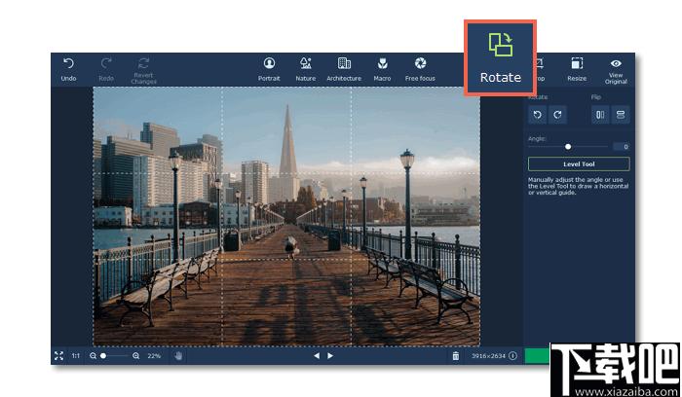This screenshot has width=682, height=397.
Task: Delete image with trash icon
Action: pos(455,356)
